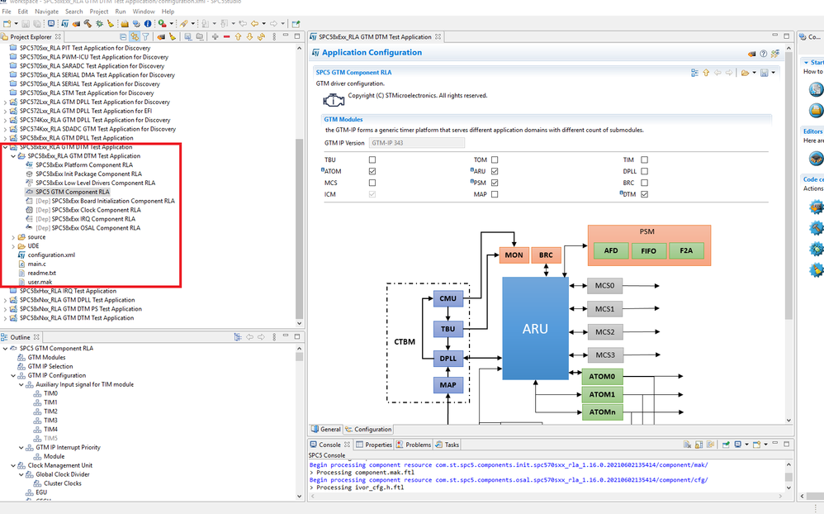Select Cluster Clocks in Outline

coord(63,483)
